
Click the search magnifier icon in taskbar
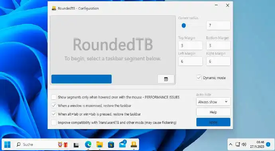click(x=18, y=145)
